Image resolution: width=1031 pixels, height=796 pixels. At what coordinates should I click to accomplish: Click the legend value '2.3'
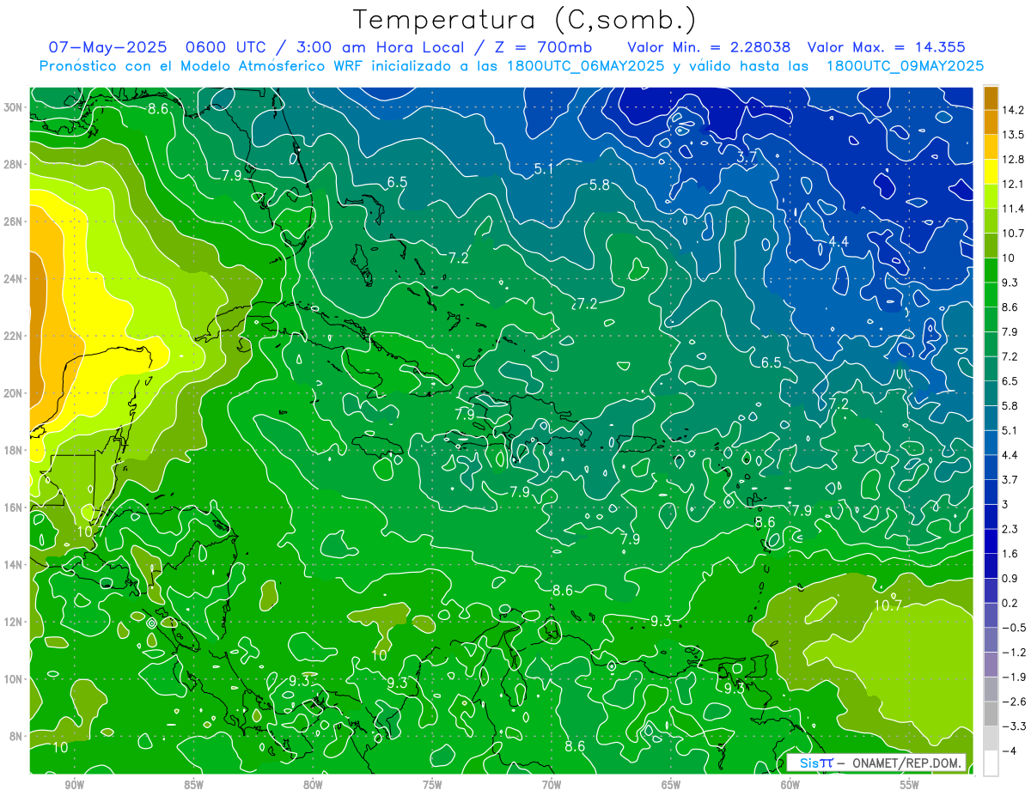pos(1010,529)
